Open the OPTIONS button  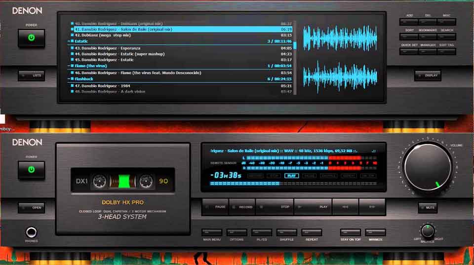[237, 232]
